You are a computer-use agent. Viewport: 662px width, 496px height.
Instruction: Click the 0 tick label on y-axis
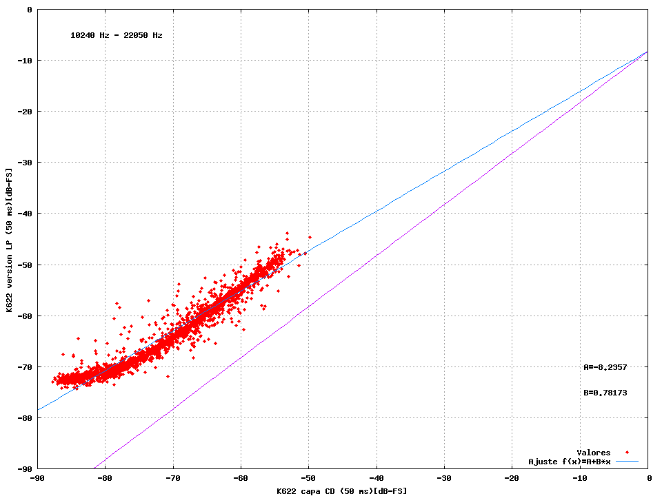[29, 10]
